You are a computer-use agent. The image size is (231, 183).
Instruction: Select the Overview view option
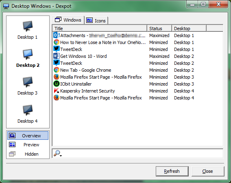point(28,135)
